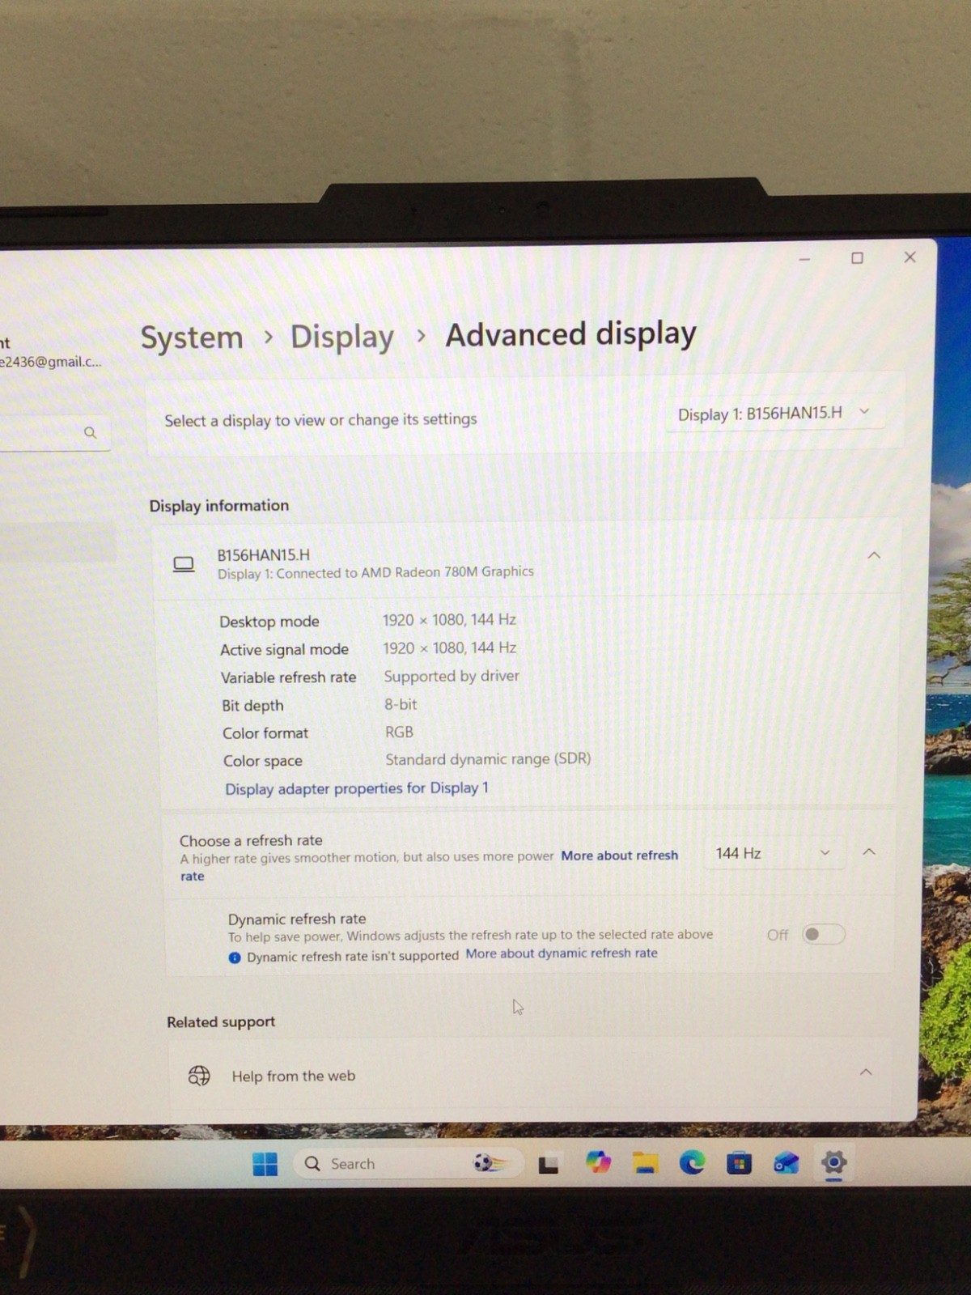Click the settings search magnifier icon
Viewport: 971px width, 1295px height.
(91, 433)
